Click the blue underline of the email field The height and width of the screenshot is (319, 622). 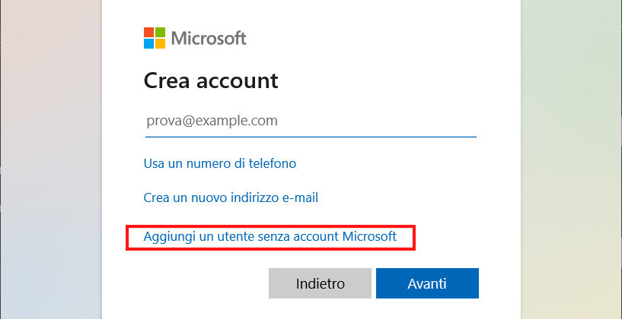310,137
